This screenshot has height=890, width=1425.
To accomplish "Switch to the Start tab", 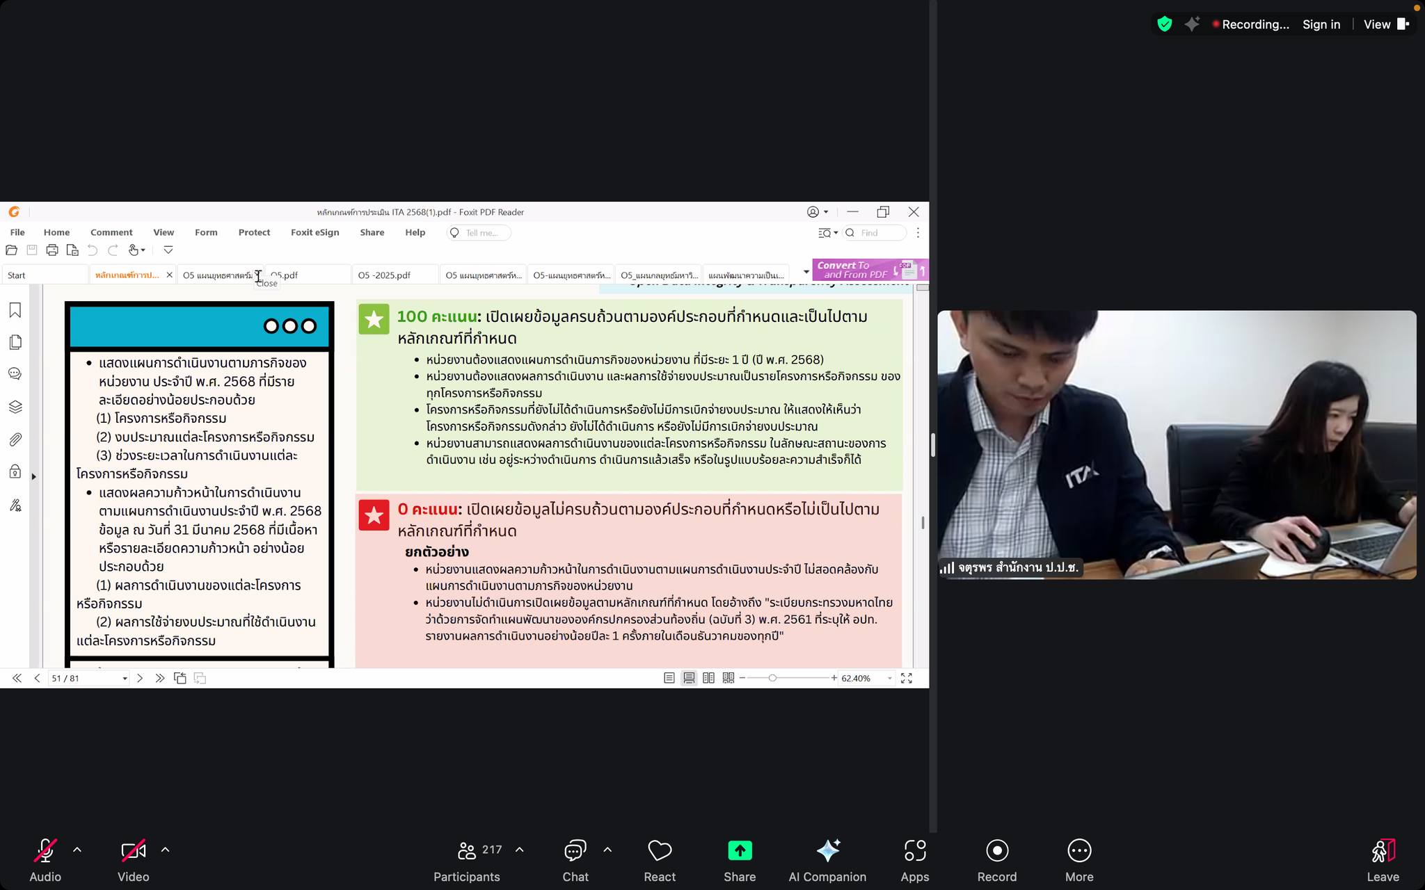I will (x=45, y=275).
